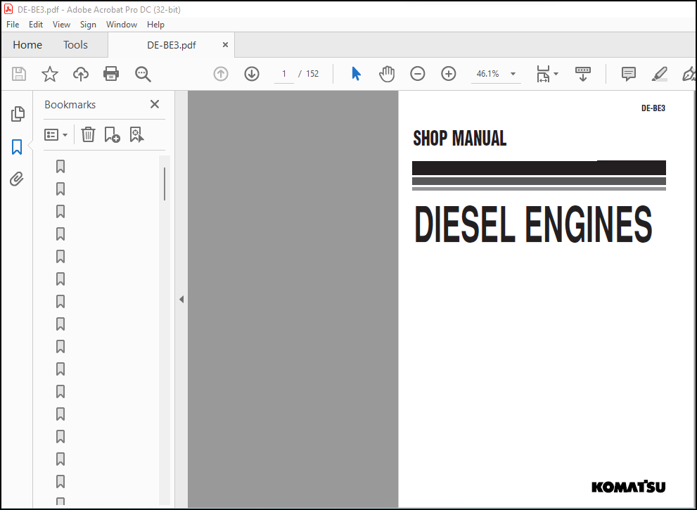Add a new bookmark

[112, 134]
